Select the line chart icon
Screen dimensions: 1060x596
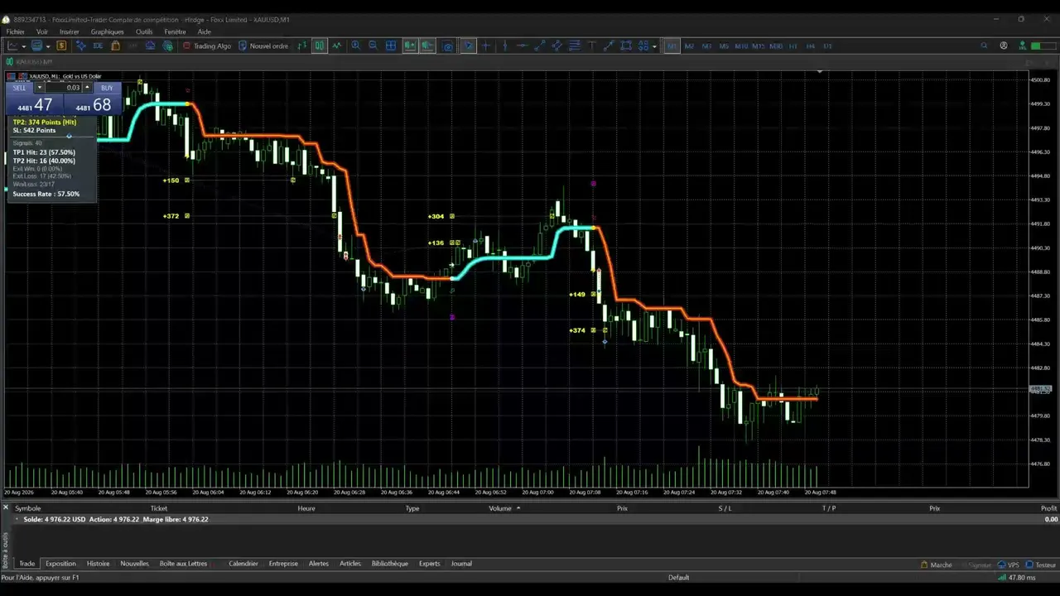tap(336, 46)
